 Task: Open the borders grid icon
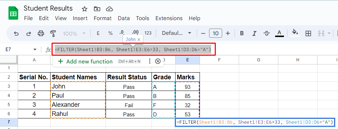[x=308, y=33]
